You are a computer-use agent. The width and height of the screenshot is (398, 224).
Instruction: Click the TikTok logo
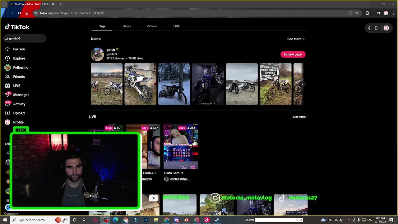tap(17, 27)
